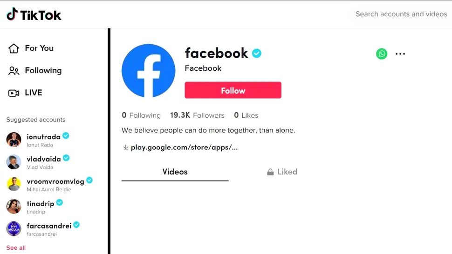Open vladvaida profile avatar

click(14, 162)
